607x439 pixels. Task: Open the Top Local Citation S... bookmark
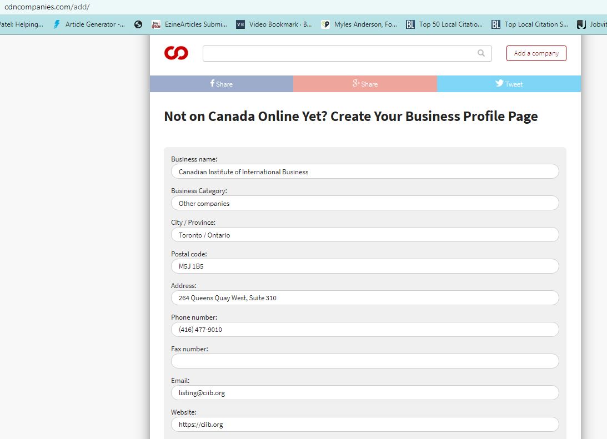coord(530,24)
